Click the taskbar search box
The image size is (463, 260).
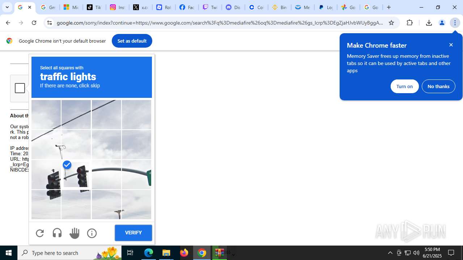pyautogui.click(x=69, y=253)
